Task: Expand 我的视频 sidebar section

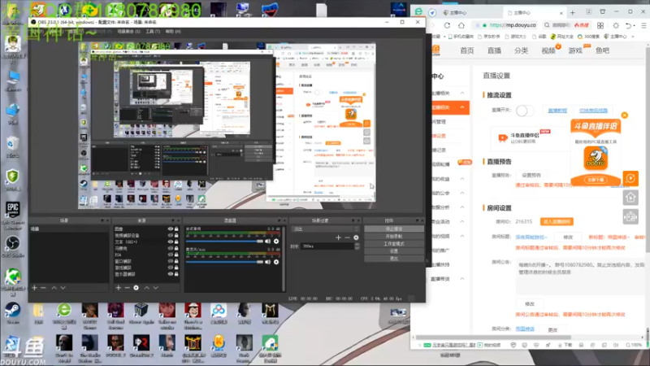Action: pos(462,236)
